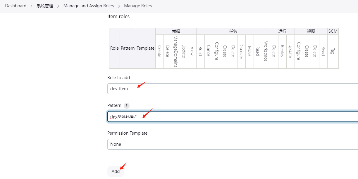Click the ManageDomains column header
The width and height of the screenshot is (358, 179).
(x=176, y=51)
